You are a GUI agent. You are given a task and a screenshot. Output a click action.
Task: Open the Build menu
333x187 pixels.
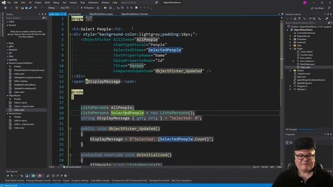(47, 3)
